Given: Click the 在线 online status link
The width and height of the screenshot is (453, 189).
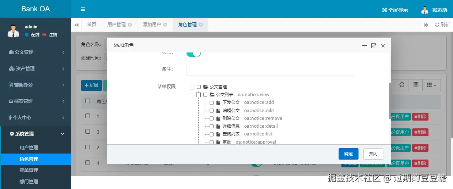Looking at the screenshot, I should (32, 35).
